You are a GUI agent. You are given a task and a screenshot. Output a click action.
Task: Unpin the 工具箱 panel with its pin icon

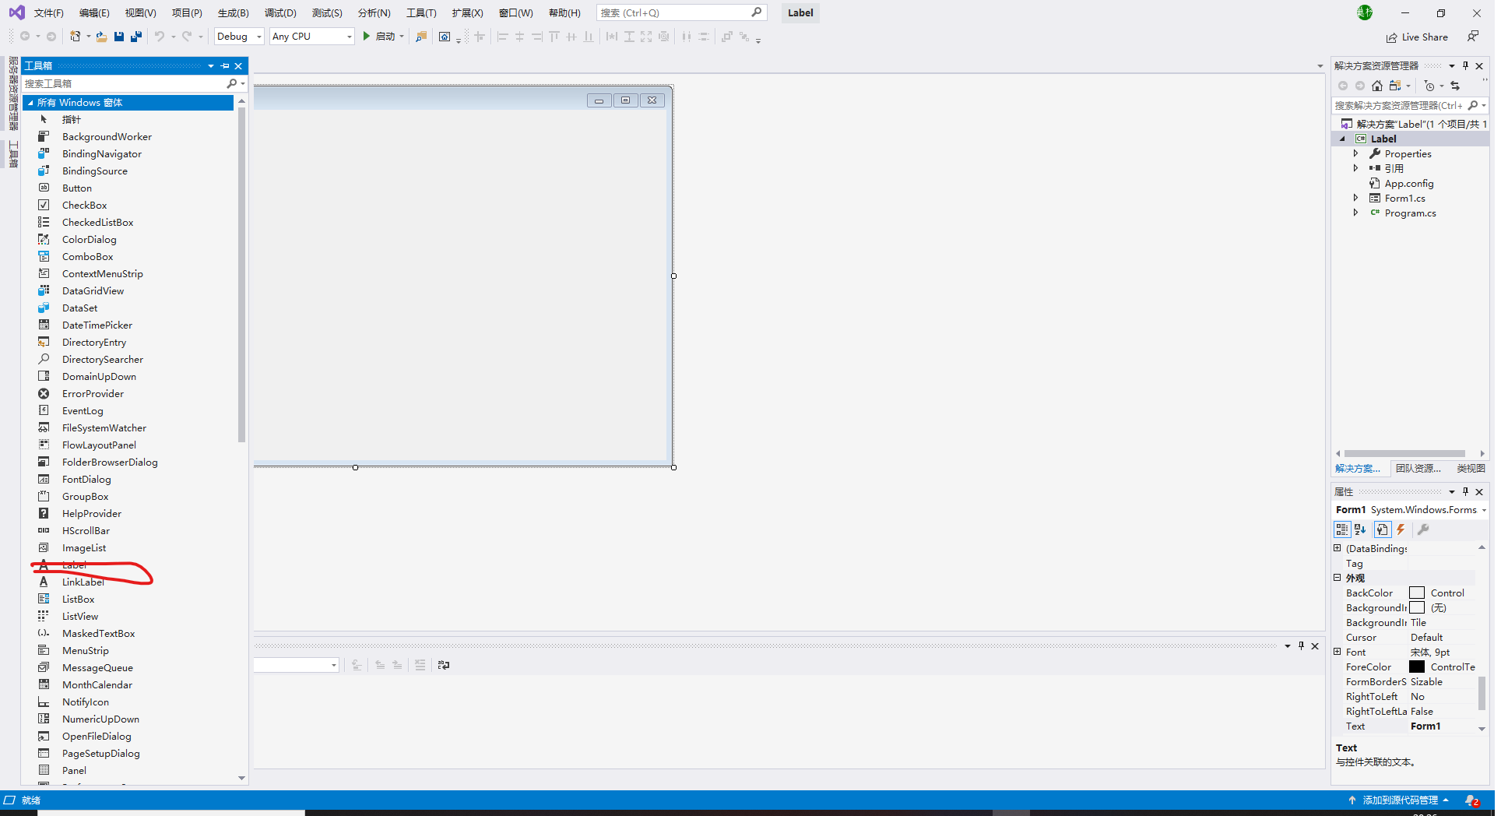click(x=225, y=65)
